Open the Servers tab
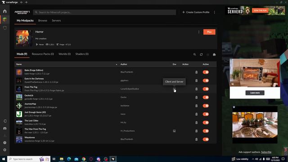The image size is (288, 162). tap(56, 21)
